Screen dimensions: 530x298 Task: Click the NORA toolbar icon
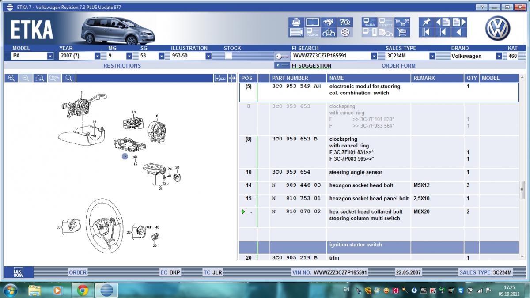click(x=312, y=32)
